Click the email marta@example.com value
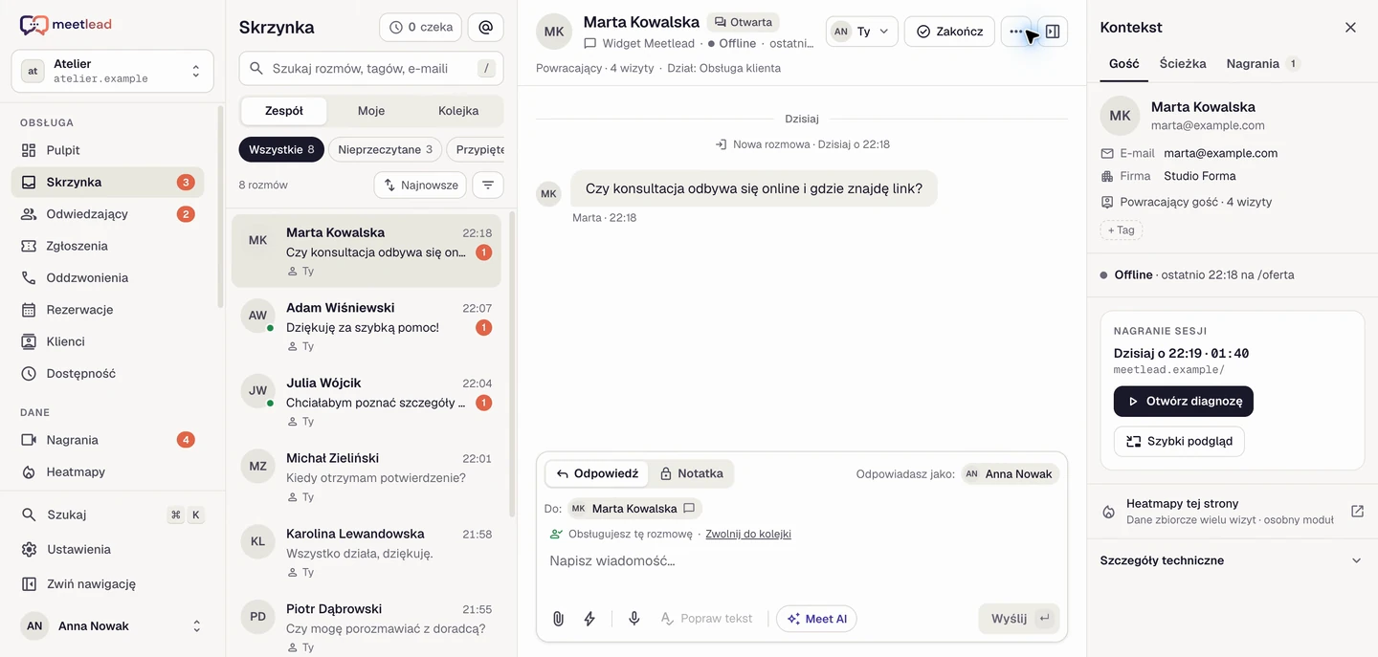Screen dimensions: 1378x657 click(1220, 153)
